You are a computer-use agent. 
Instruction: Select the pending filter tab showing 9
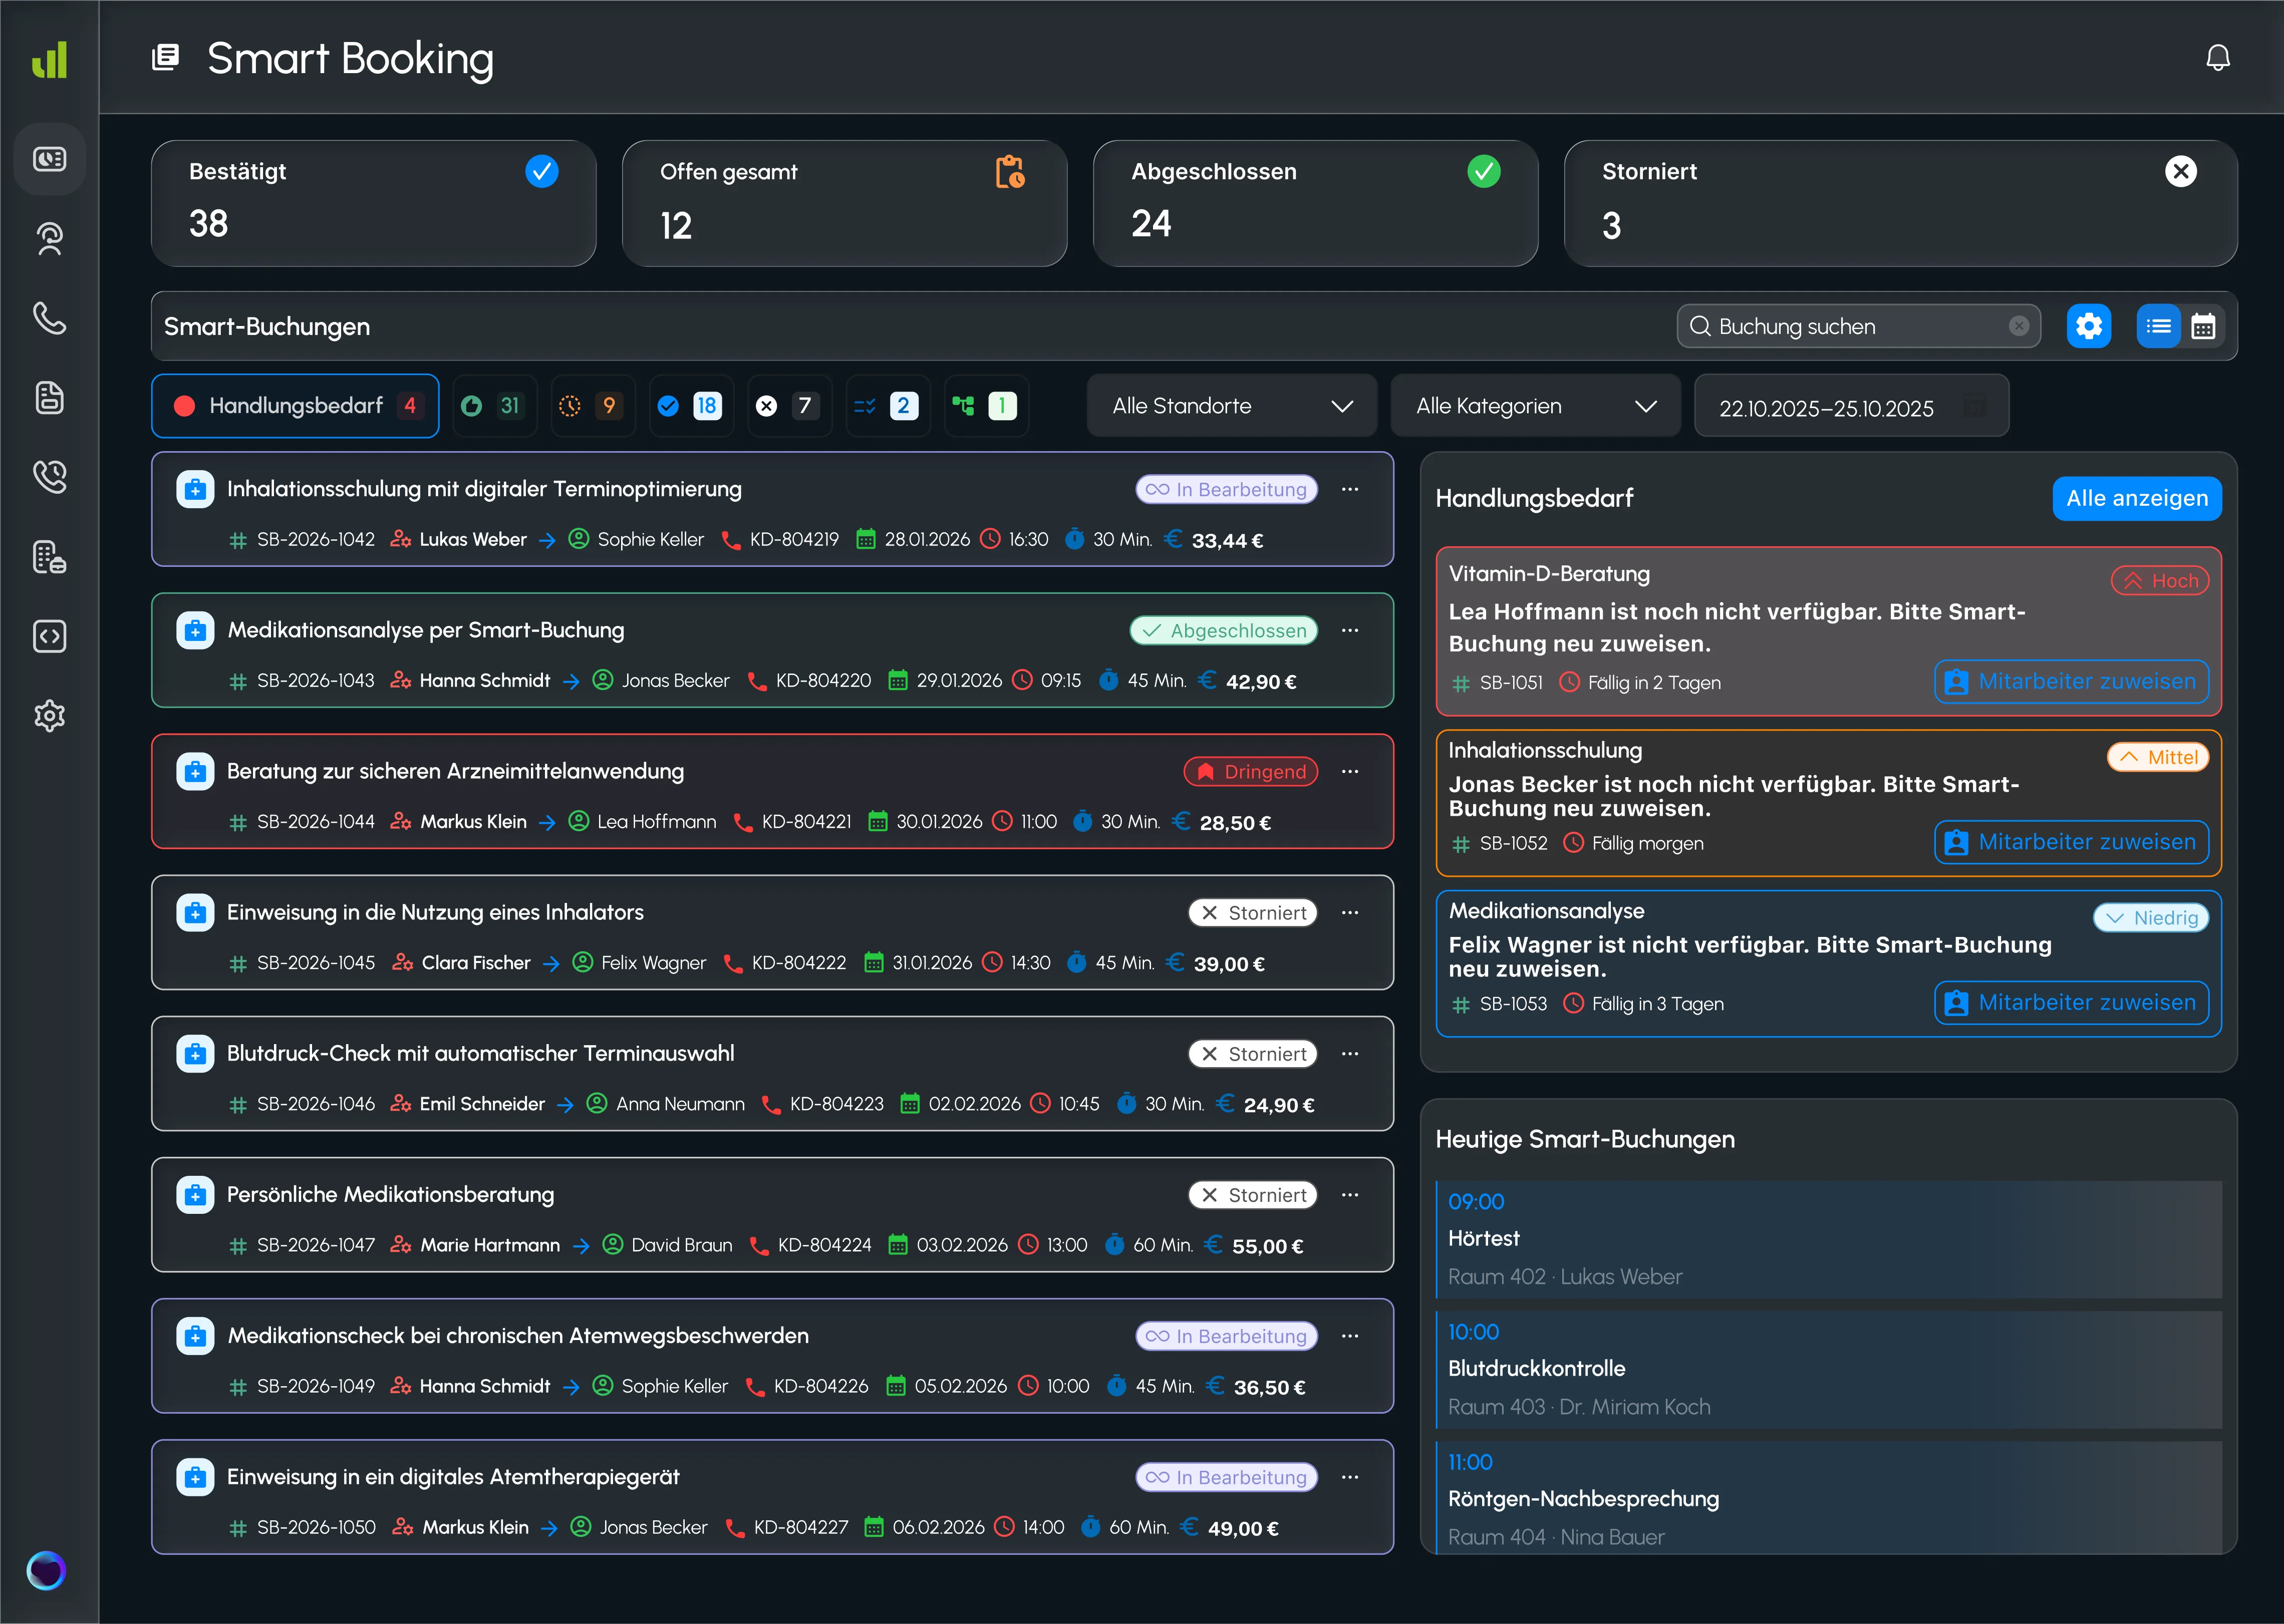pyautogui.click(x=593, y=406)
